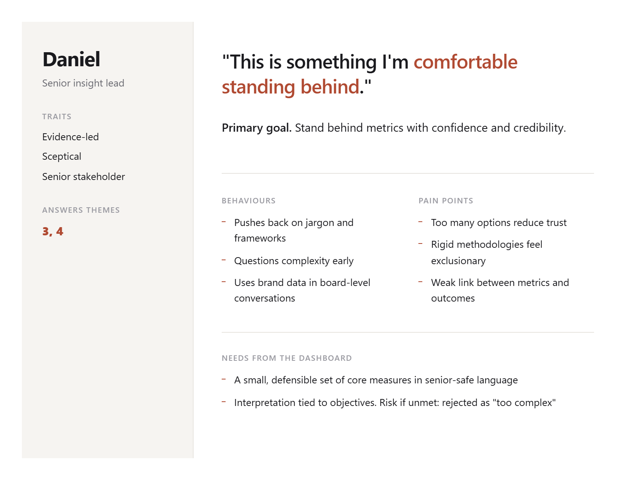Select the Senior stakeholder trait
The width and height of the screenshot is (644, 480).
click(84, 176)
